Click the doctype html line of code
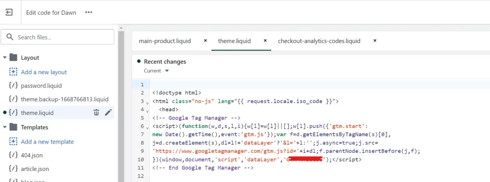Image resolution: width=490 pixels, height=182 pixels. click(x=177, y=93)
